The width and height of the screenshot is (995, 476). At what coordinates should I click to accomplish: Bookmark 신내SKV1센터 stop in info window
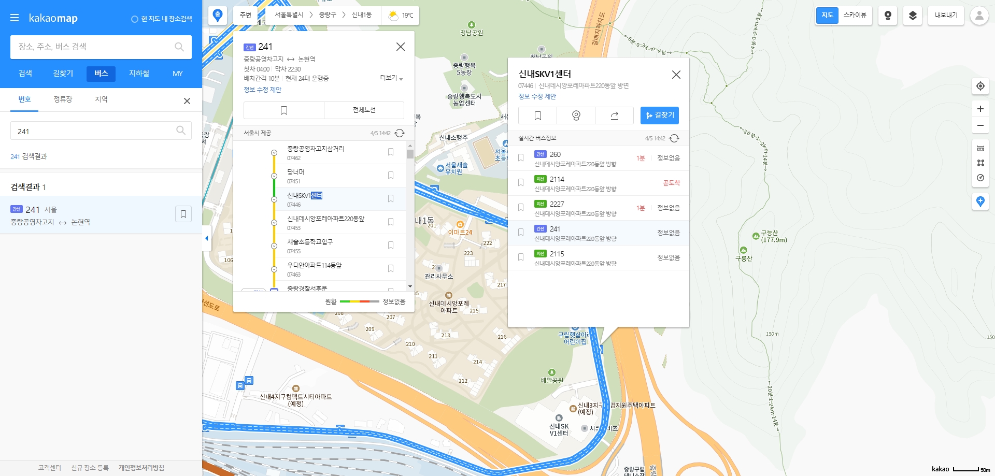[x=538, y=116]
